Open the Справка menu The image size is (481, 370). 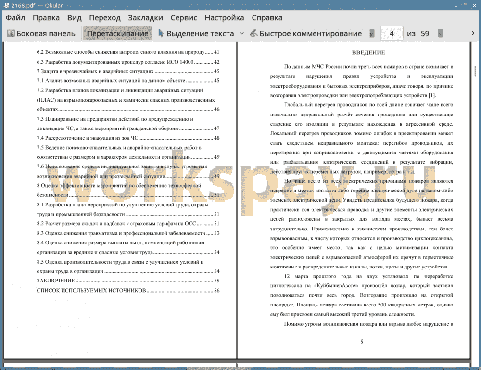(x=267, y=18)
